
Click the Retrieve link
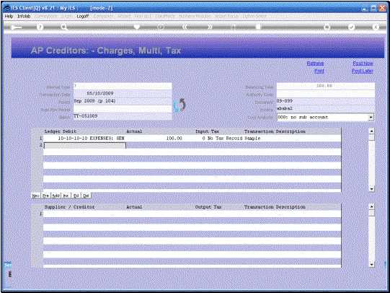pos(315,64)
